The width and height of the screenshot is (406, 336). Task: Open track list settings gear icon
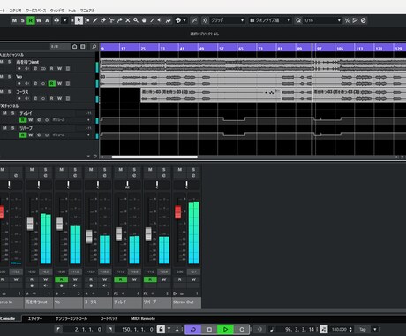tap(95, 157)
